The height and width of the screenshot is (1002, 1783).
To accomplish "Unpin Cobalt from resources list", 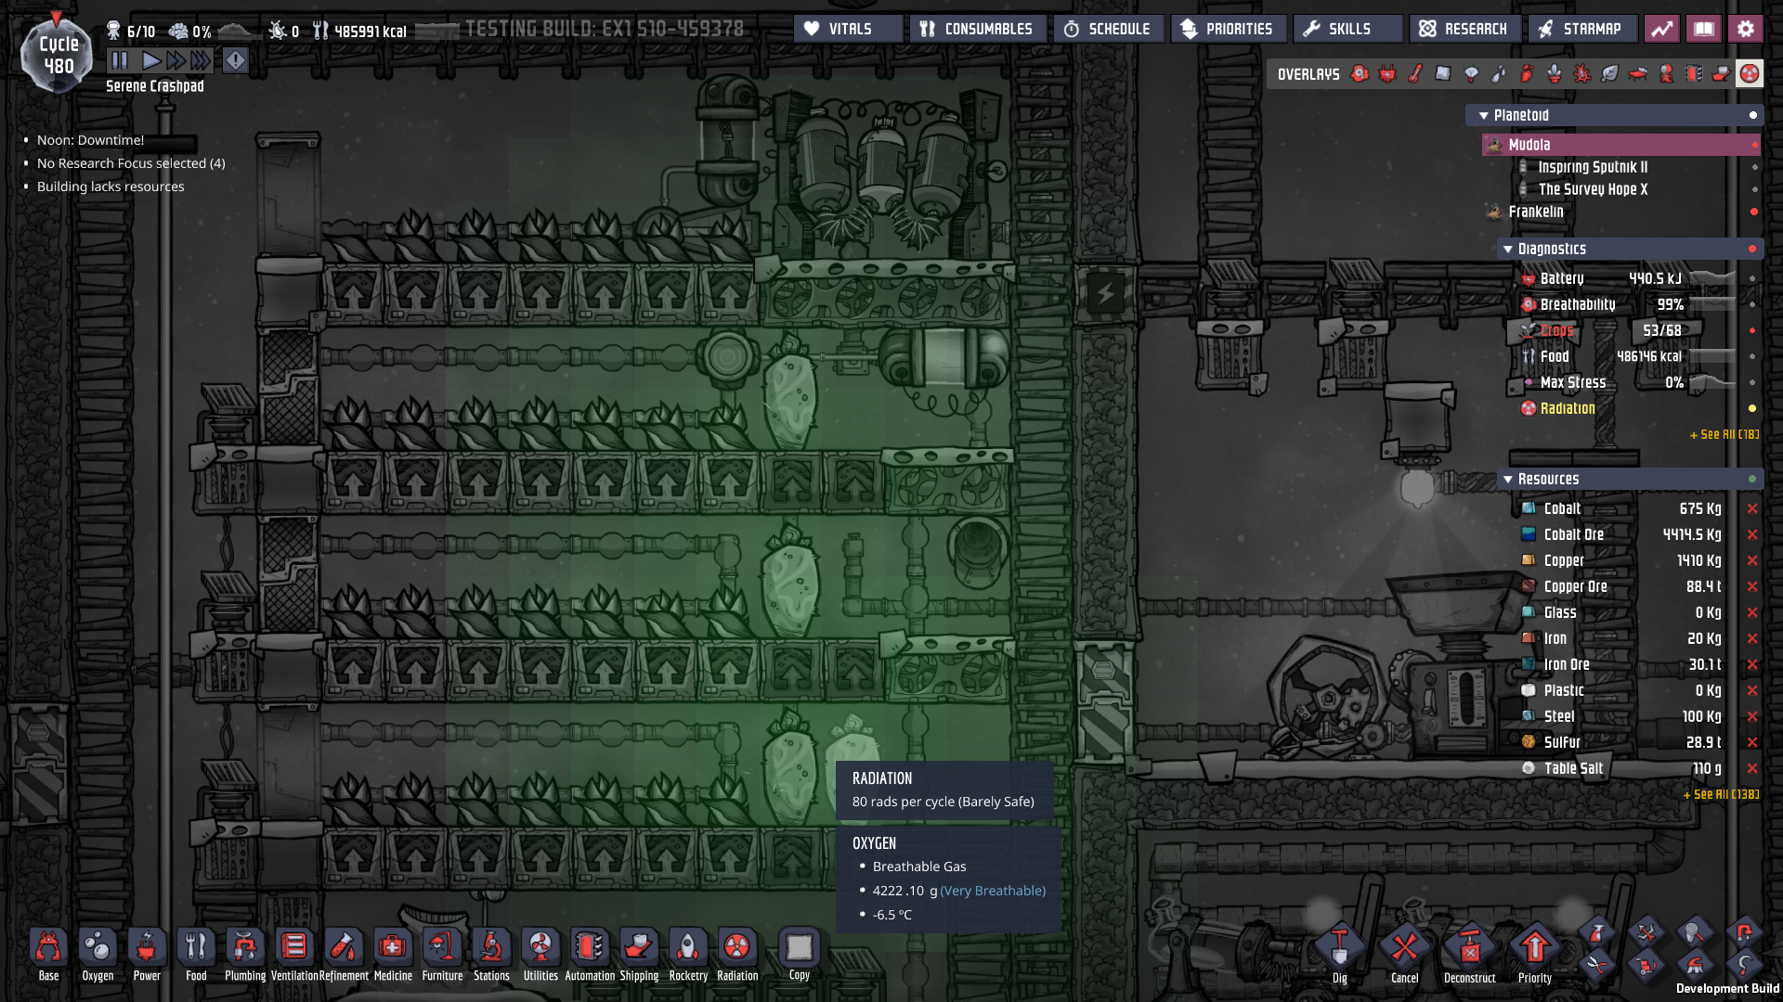I will click(1752, 508).
